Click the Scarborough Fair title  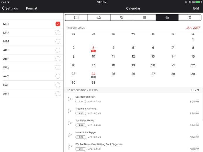tap(85, 97)
